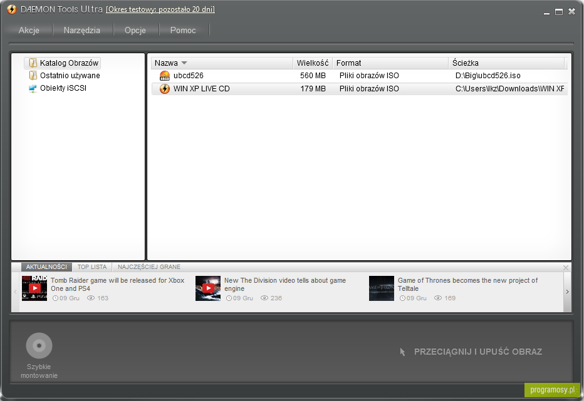Viewport: 584px width, 401px height.
Task: Open the Akcje menu
Action: point(29,30)
